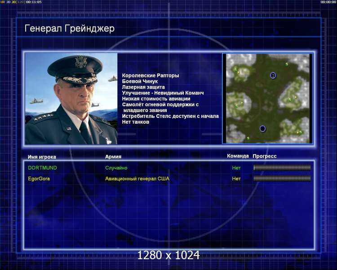
Task: Select player name DORTMUND
Action: (x=42, y=168)
